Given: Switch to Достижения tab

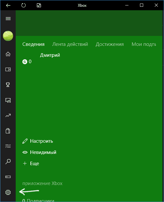Looking at the screenshot, I should (x=110, y=44).
